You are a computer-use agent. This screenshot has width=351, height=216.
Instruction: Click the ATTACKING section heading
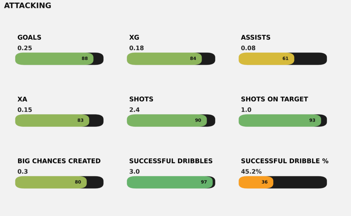pos(27,5)
